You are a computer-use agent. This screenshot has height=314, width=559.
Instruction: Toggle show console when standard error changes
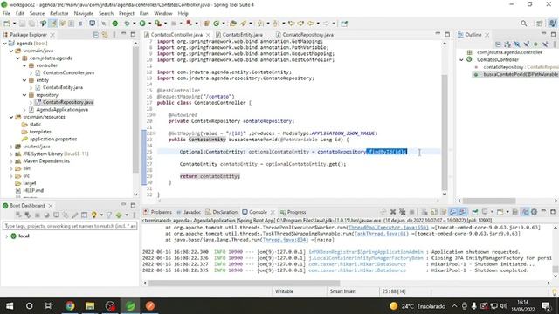pyautogui.click(x=462, y=212)
